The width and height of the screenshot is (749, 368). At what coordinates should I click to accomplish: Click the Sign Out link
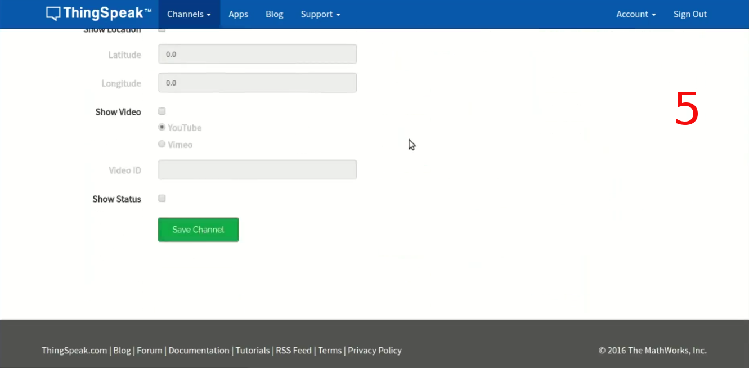click(690, 14)
